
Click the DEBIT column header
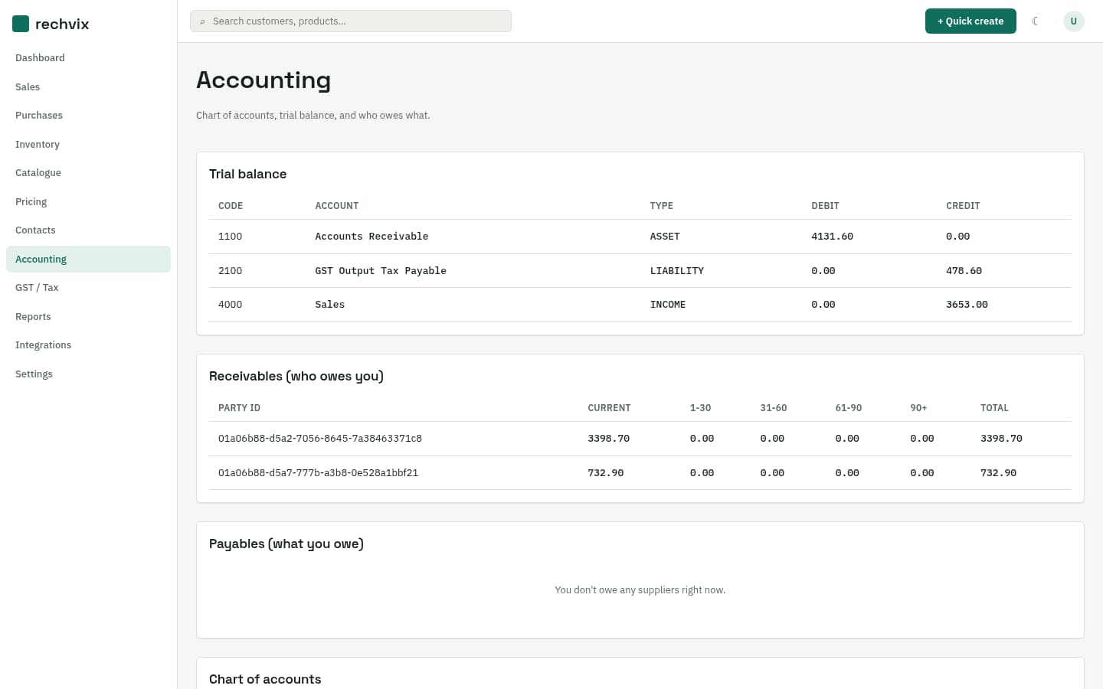click(x=825, y=206)
